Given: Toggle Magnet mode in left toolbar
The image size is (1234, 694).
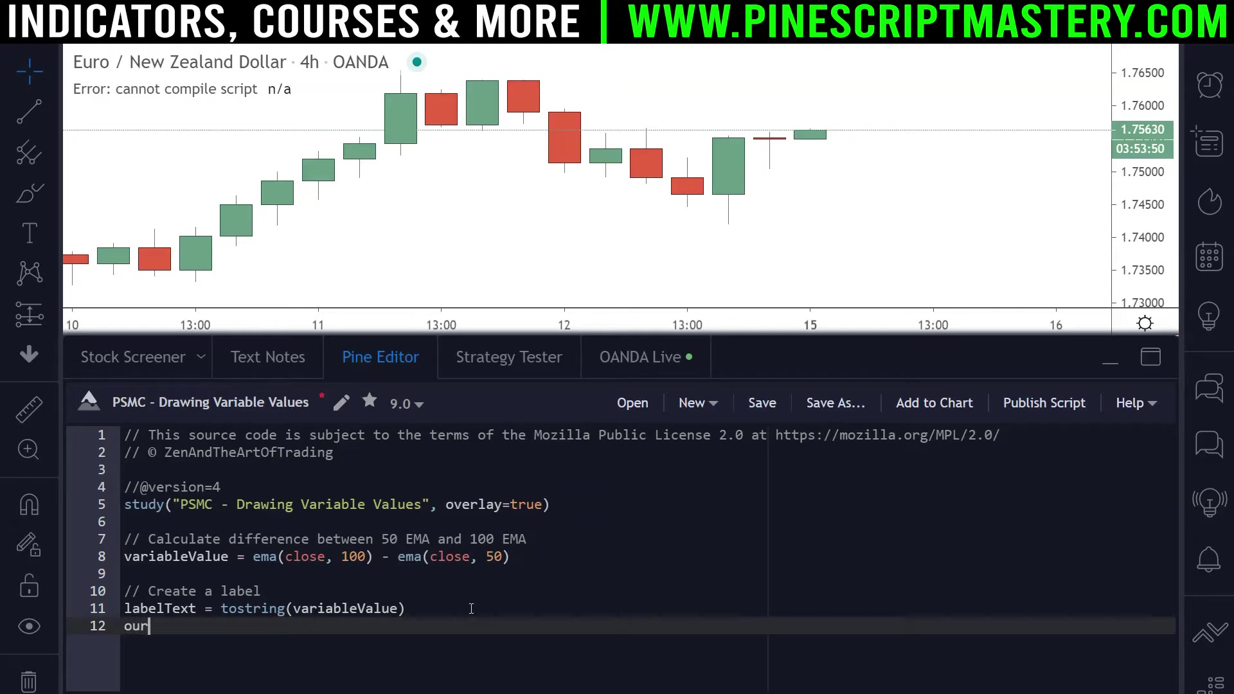Looking at the screenshot, I should (30, 504).
